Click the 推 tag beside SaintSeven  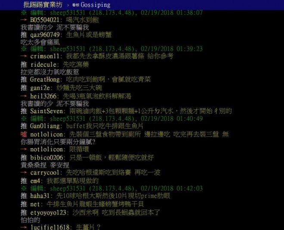pos(24,111)
